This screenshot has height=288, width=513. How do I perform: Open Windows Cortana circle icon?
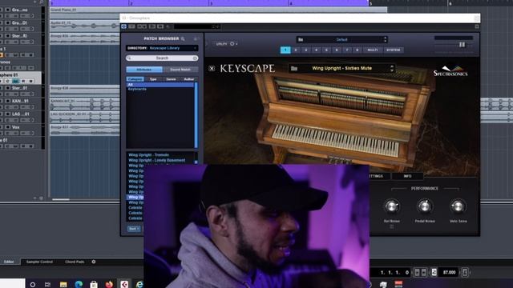coord(33,285)
